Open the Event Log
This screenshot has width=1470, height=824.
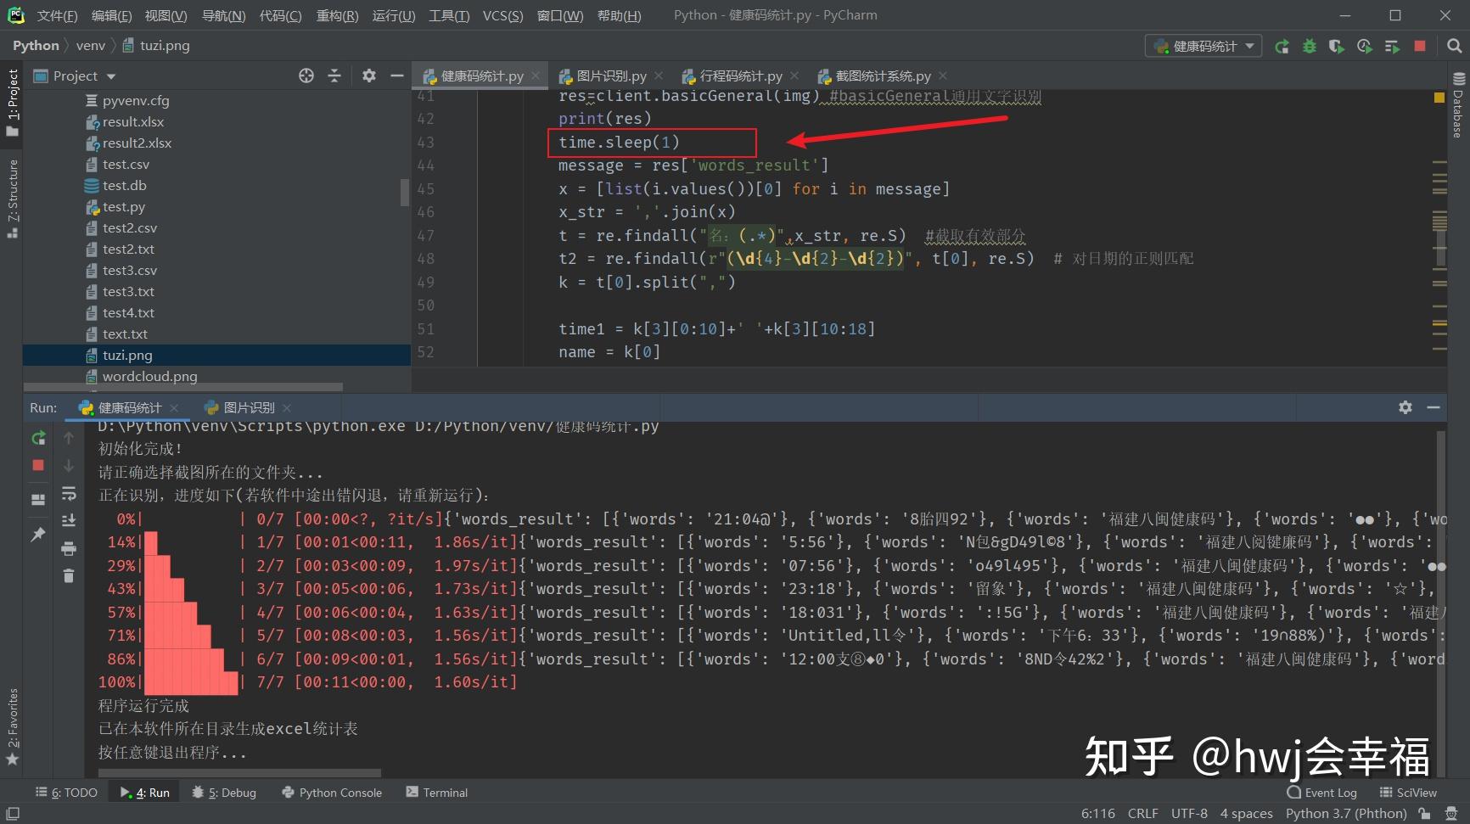[x=1321, y=792]
